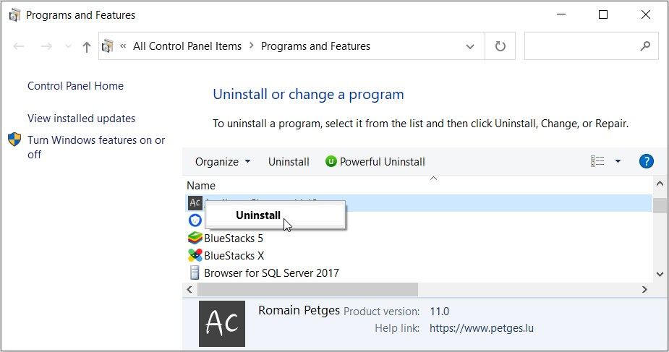The width and height of the screenshot is (669, 352).
Task: Refresh the Programs and Features list
Action: 500,46
